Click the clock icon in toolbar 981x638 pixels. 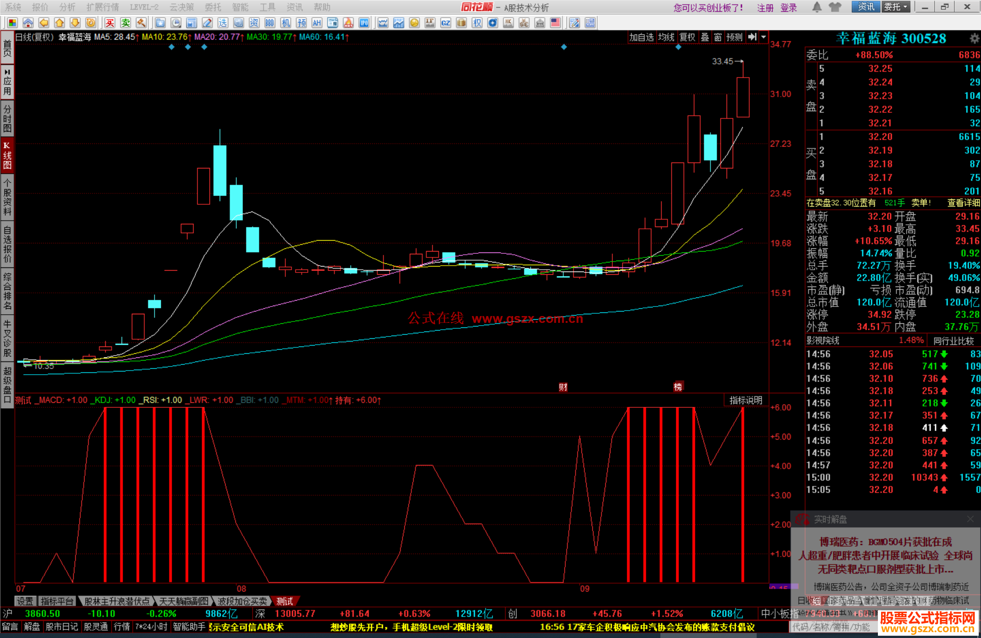[x=176, y=23]
